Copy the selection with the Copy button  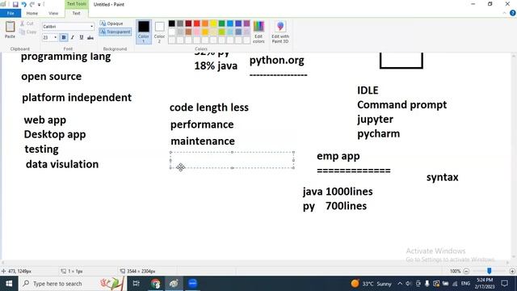(x=27, y=32)
